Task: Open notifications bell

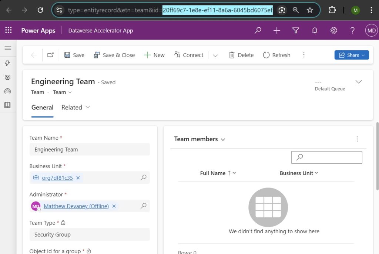Action: coord(315,30)
